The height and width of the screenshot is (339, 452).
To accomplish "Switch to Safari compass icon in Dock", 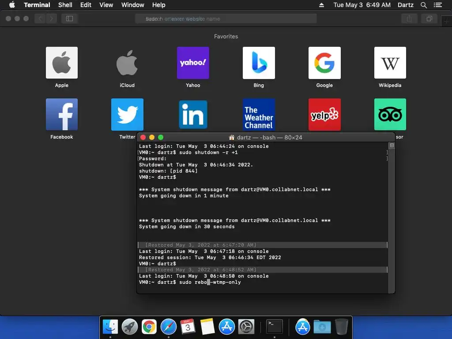I will click(x=168, y=327).
